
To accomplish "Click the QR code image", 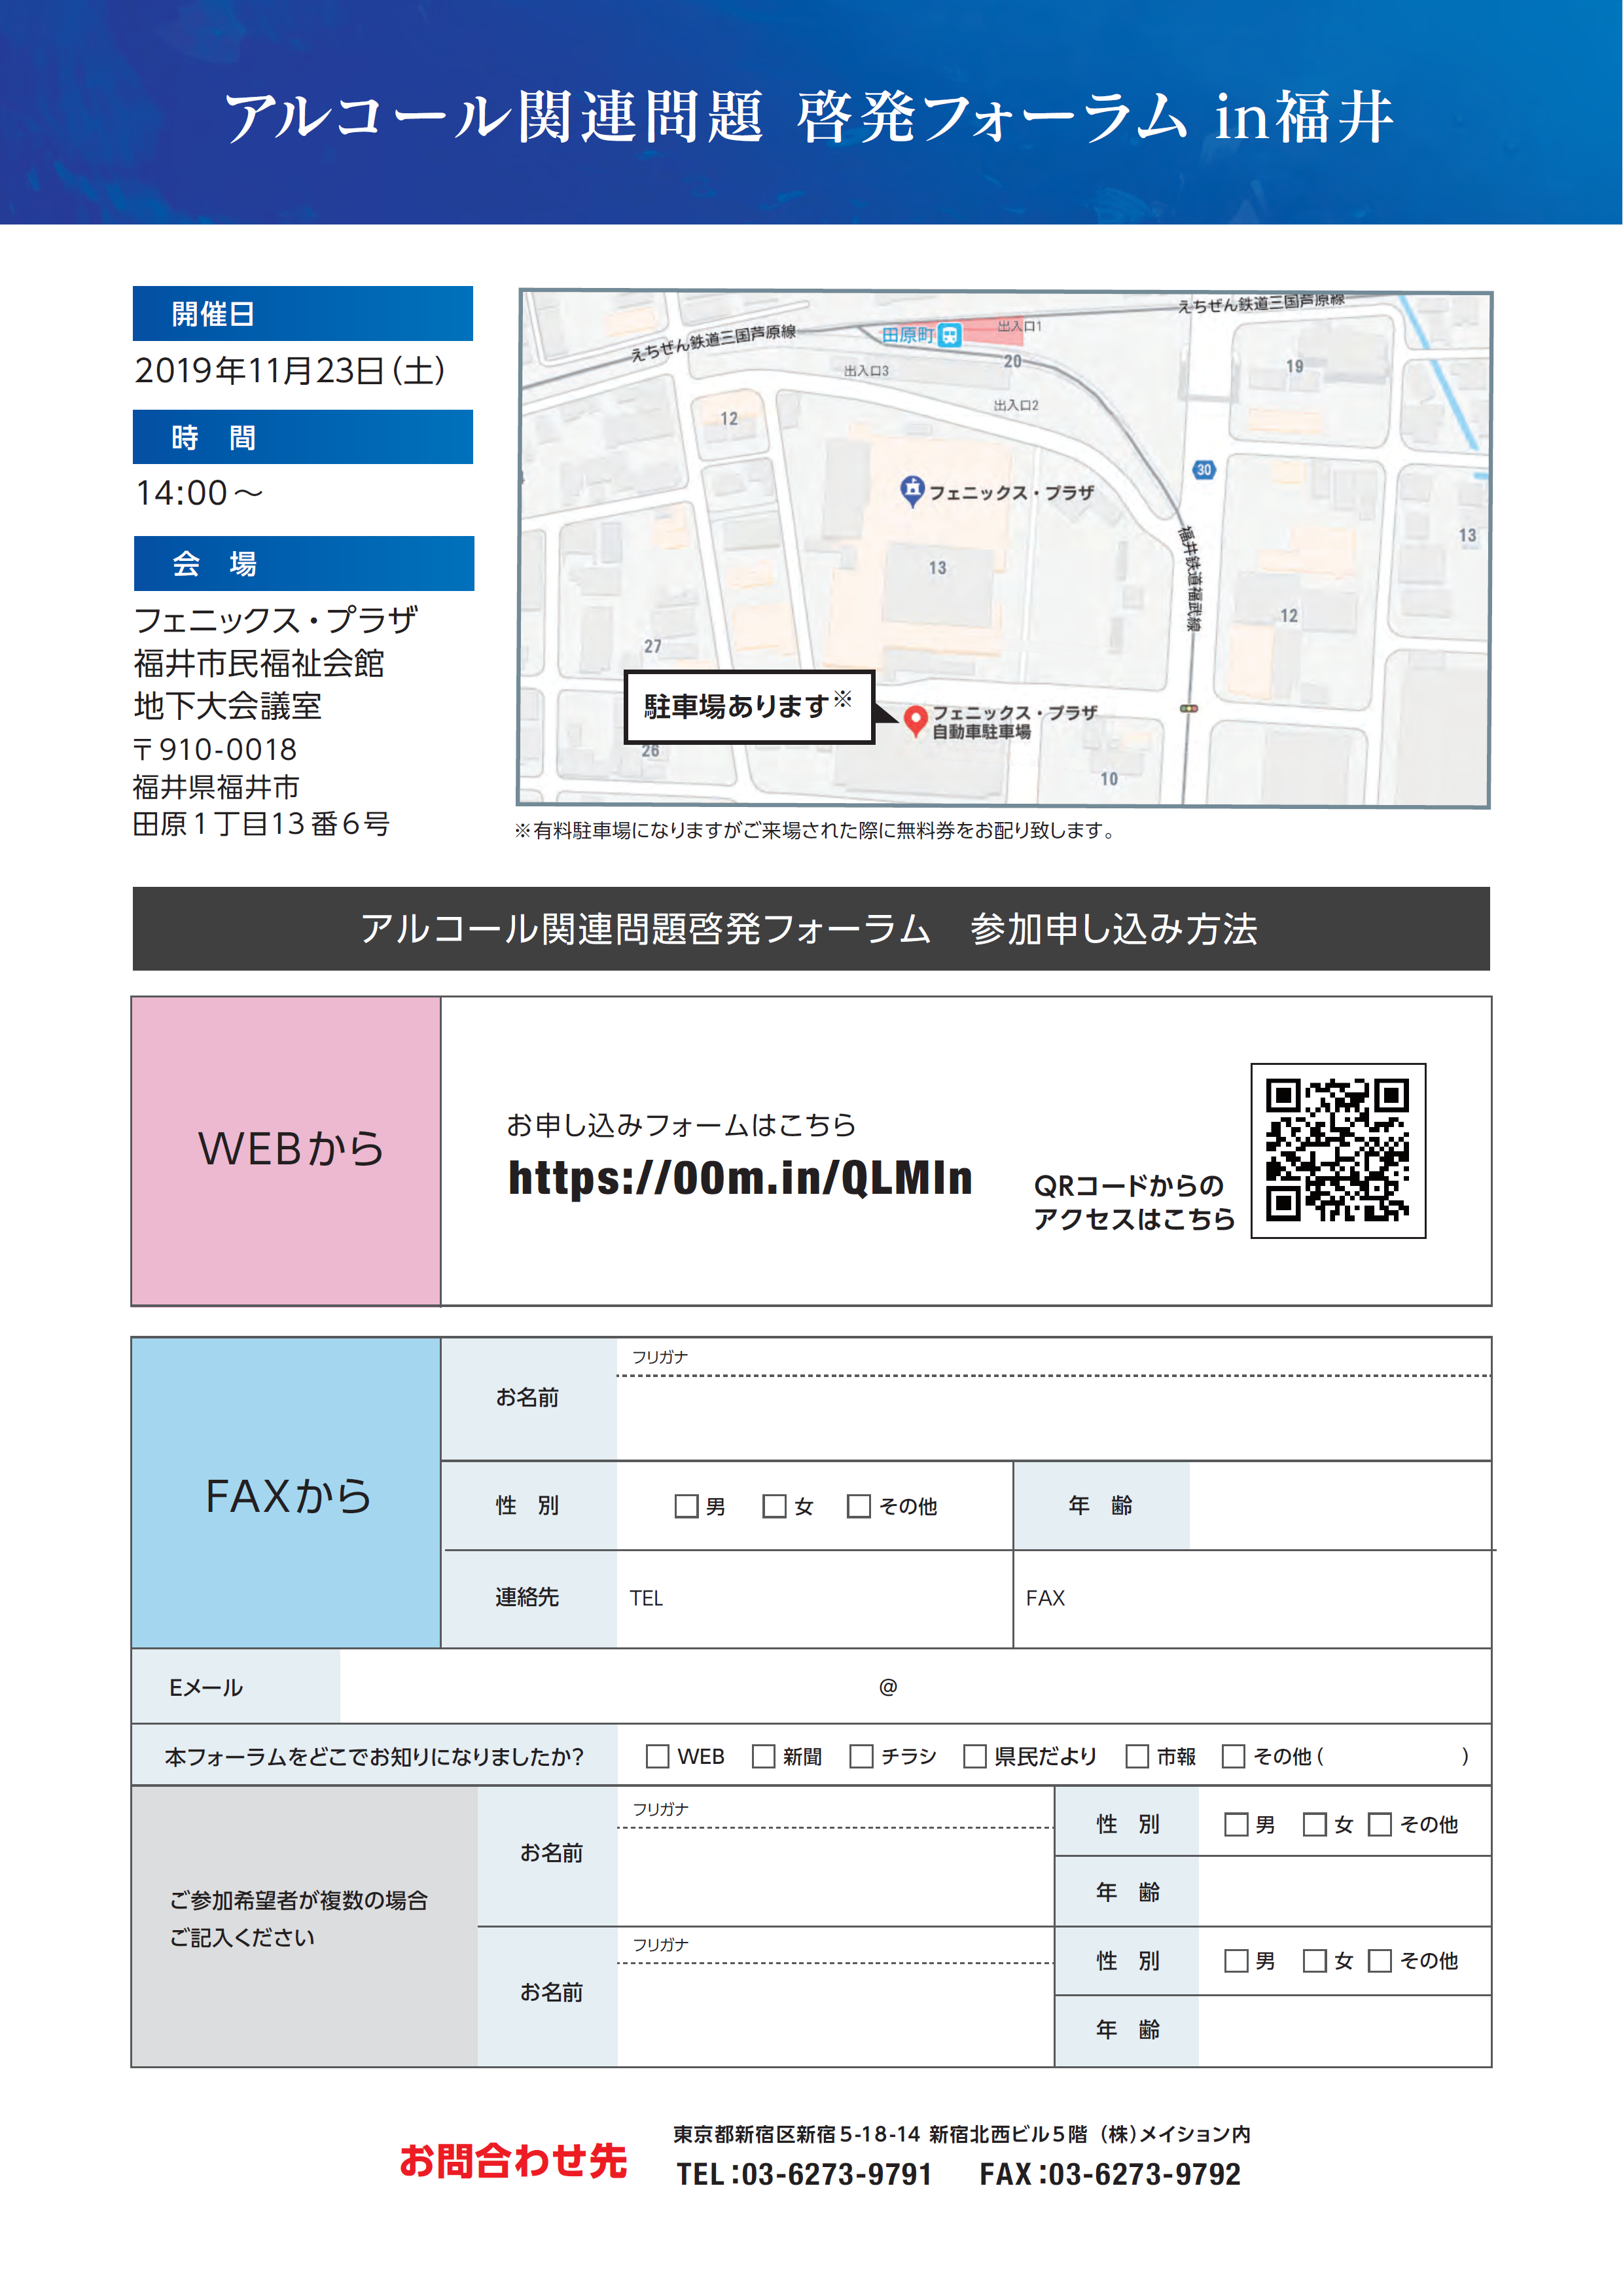I will click(x=1337, y=1150).
